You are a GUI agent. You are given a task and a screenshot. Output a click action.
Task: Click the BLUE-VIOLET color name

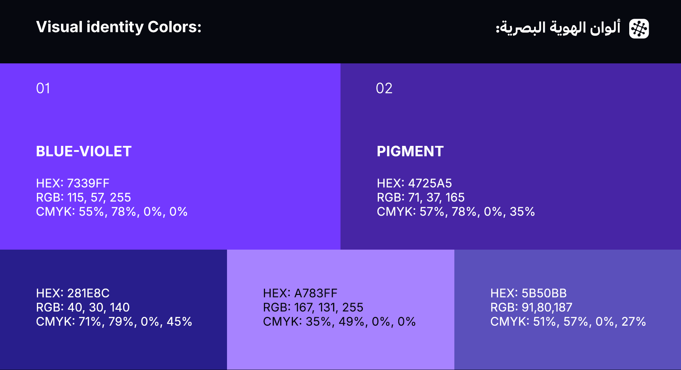tap(84, 152)
